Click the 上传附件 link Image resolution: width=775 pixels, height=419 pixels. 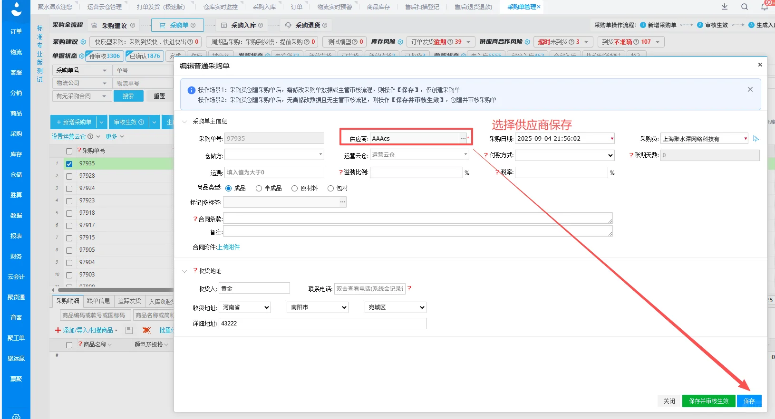[x=229, y=247]
